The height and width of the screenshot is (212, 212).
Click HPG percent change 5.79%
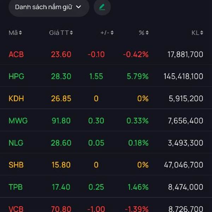click(137, 76)
